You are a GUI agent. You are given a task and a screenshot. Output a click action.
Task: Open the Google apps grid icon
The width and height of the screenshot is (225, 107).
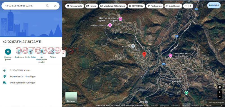click(x=202, y=5)
